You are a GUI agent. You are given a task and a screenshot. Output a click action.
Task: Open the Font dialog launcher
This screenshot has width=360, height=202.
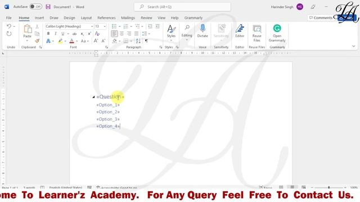106,47
